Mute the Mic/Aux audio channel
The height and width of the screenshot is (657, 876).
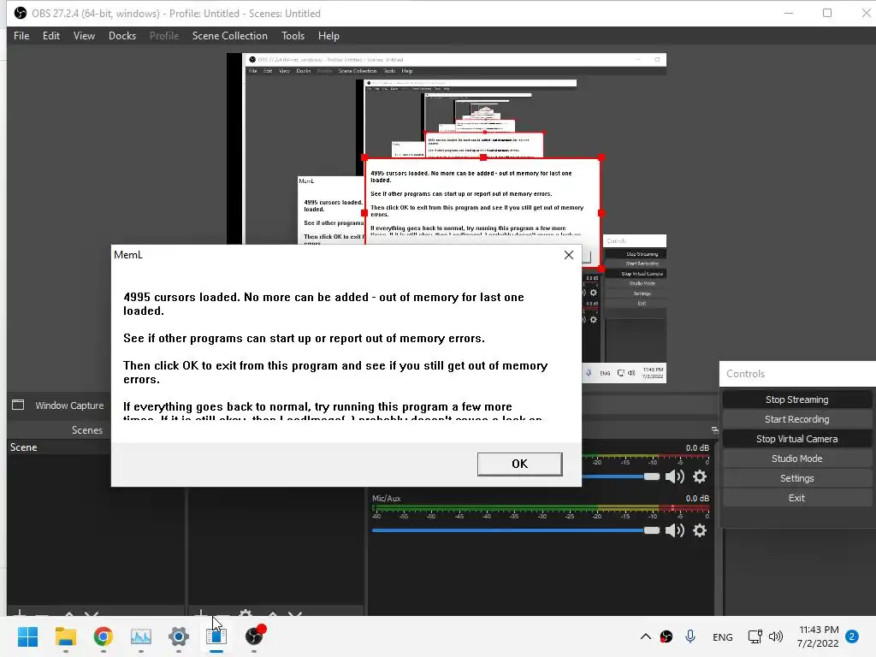click(675, 530)
